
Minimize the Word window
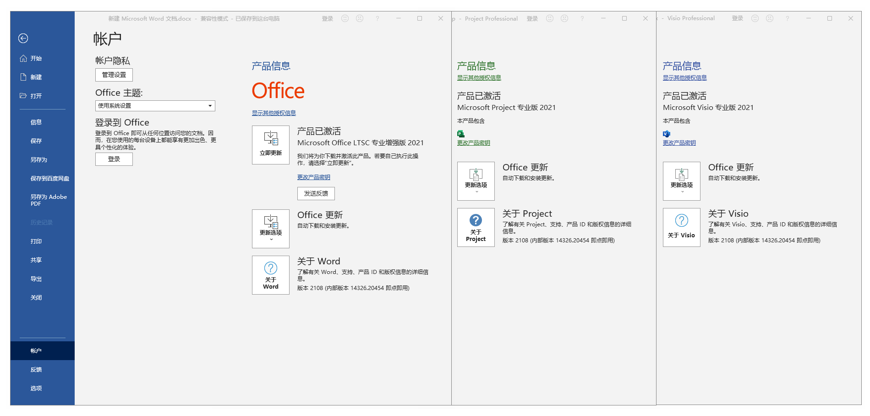point(399,18)
